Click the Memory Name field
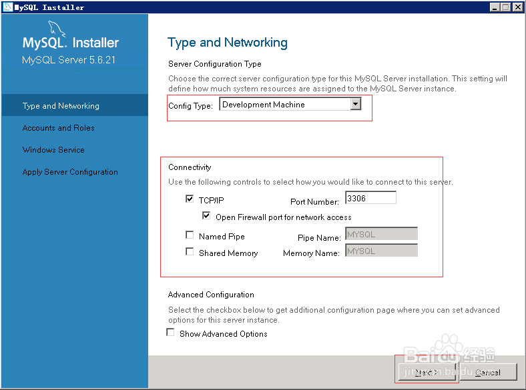 381,250
